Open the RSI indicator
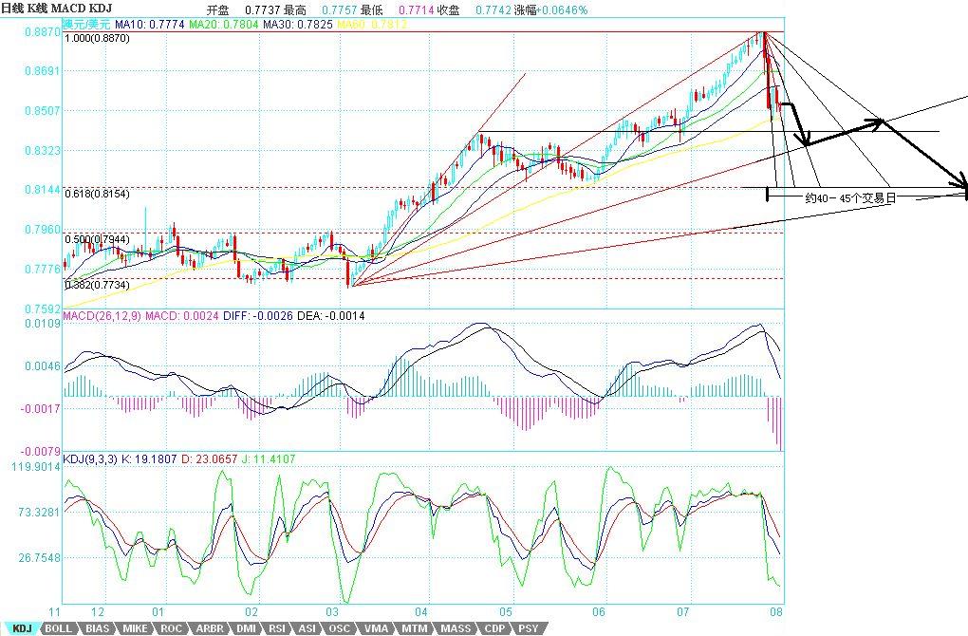 [277, 627]
